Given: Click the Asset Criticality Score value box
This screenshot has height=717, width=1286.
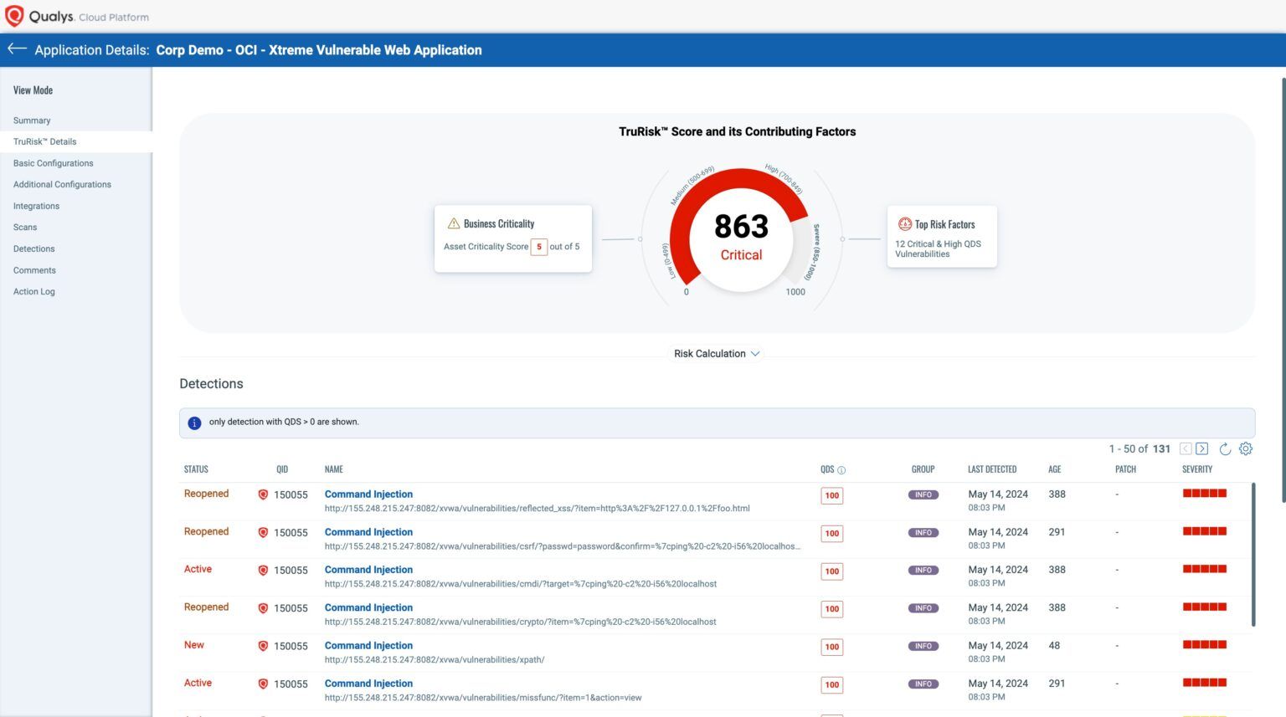Looking at the screenshot, I should pos(538,247).
